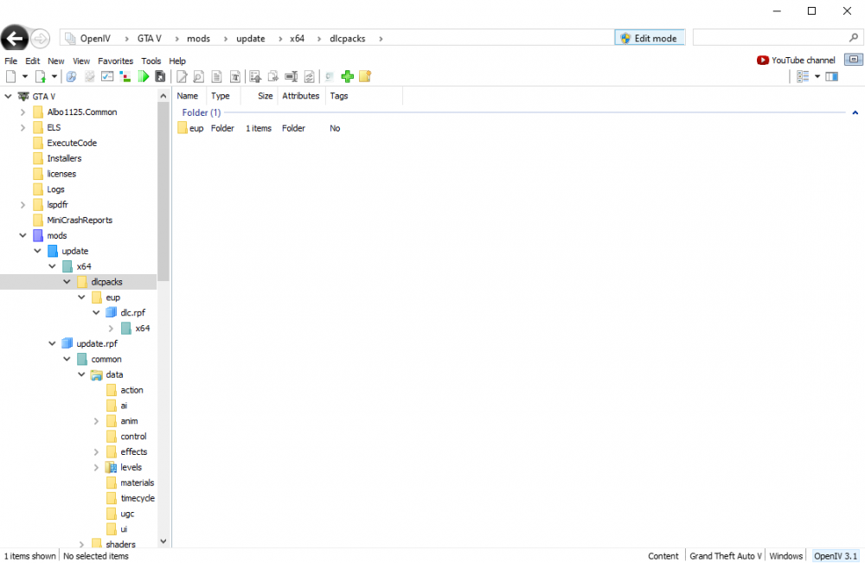865x563 pixels.
Task: Click the Grand Theft Auto V status entry
Action: [x=726, y=556]
